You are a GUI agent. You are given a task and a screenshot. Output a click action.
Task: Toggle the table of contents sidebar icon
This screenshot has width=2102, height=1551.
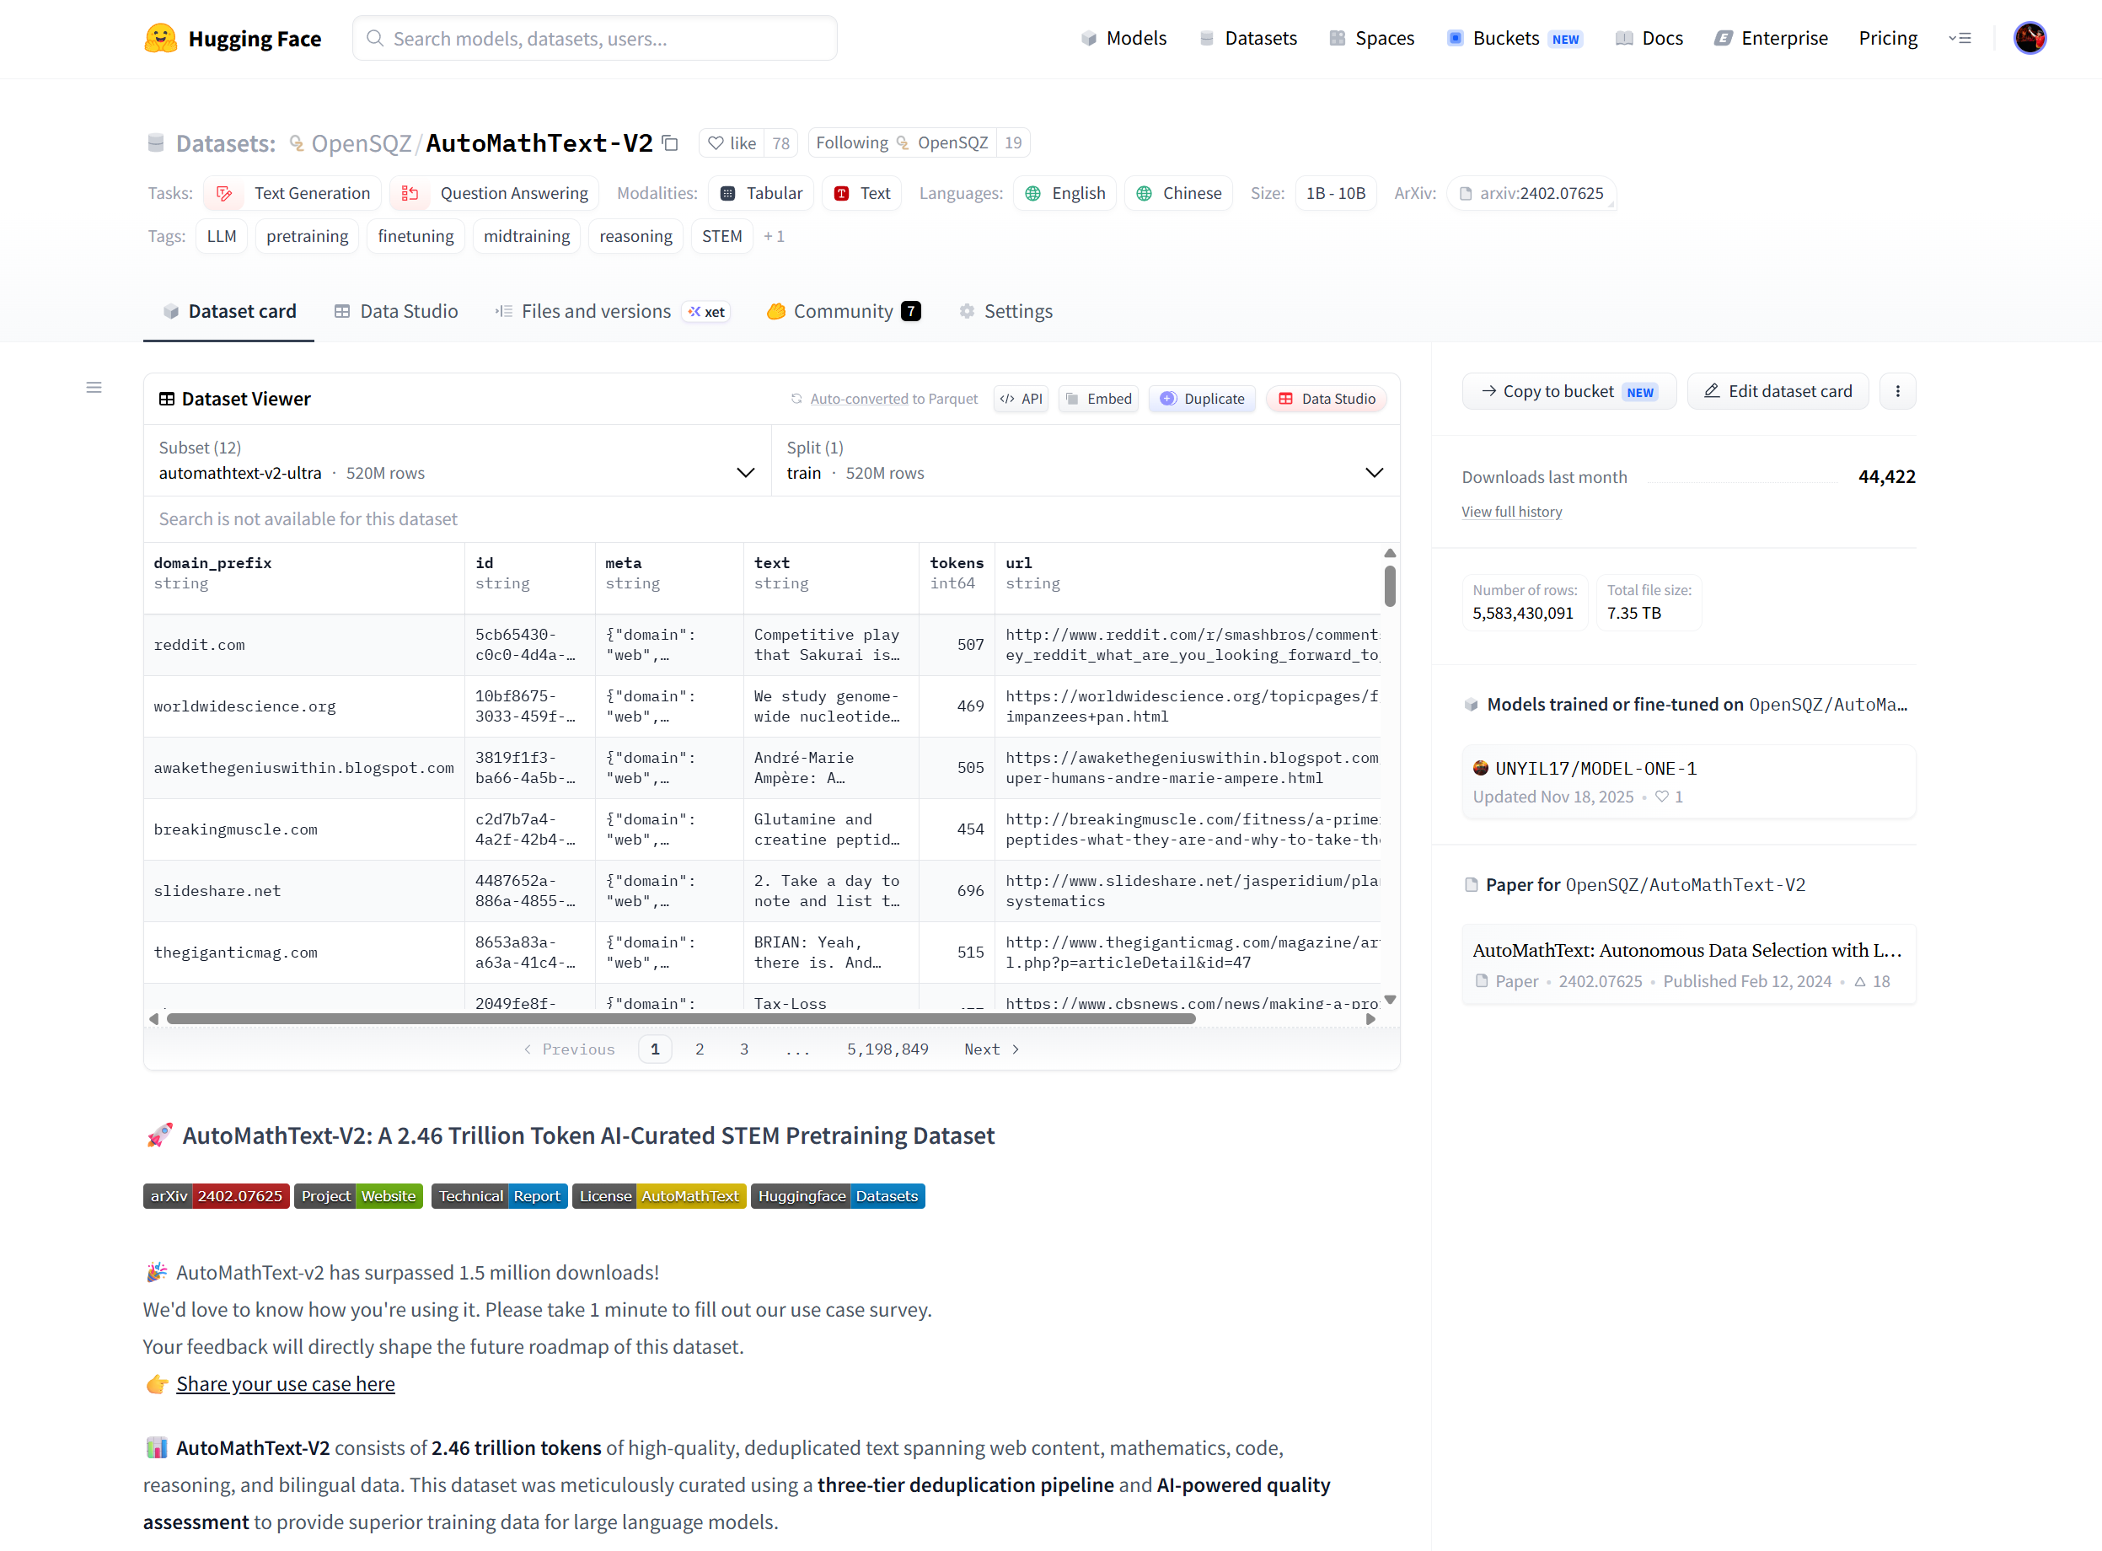[x=94, y=388]
